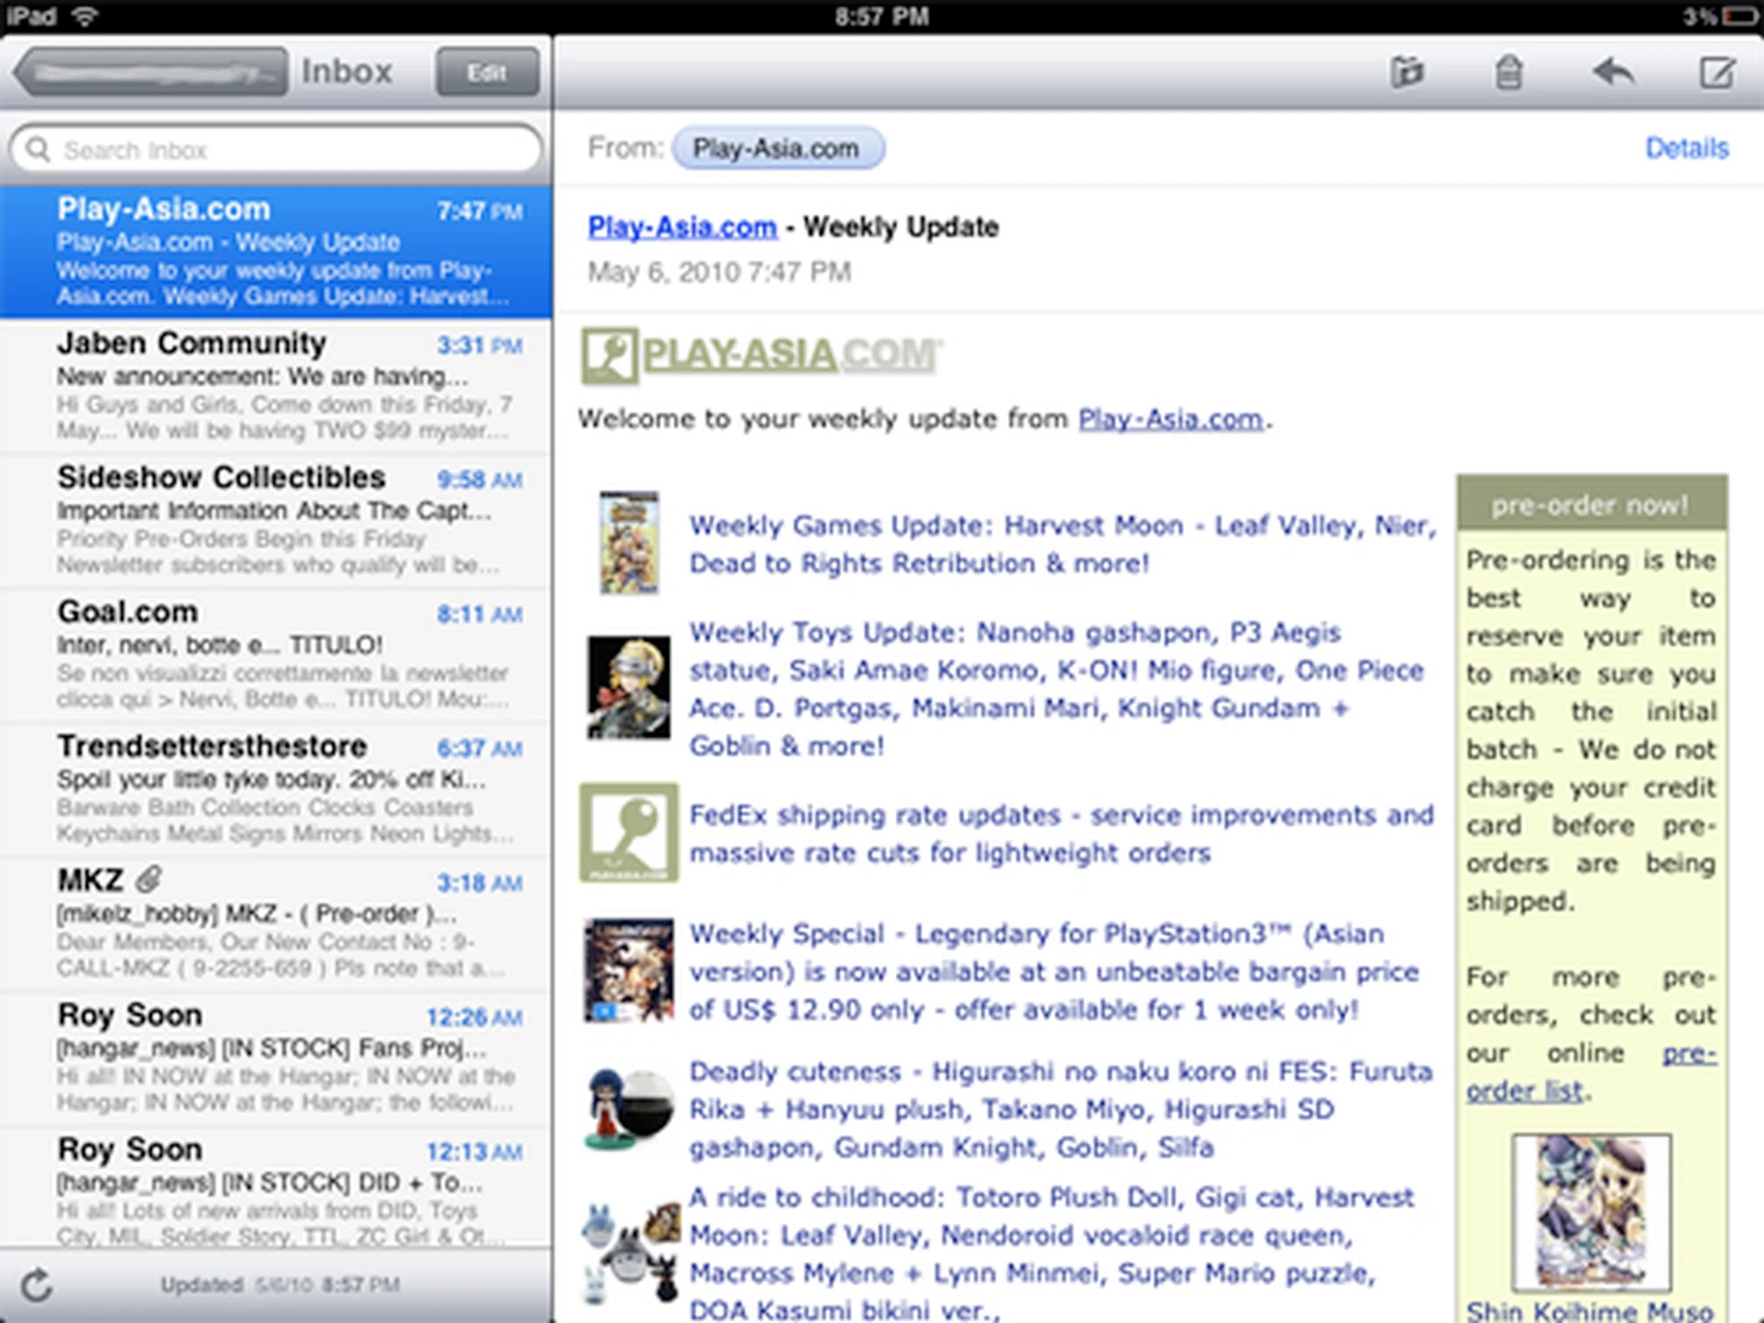Image resolution: width=1764 pixels, height=1323 pixels.
Task: Select the Jaben Community email
Action: point(276,386)
